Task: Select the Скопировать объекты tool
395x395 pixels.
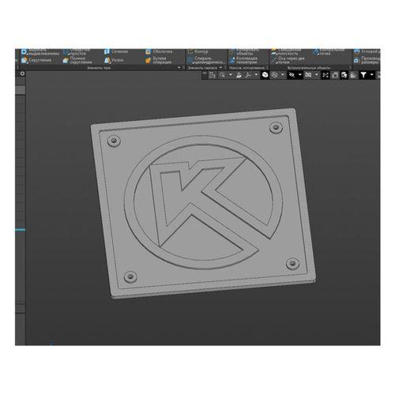Action: (244, 51)
